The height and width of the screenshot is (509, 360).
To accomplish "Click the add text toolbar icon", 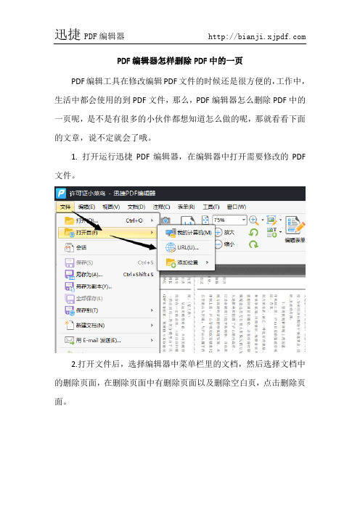I will tap(271, 232).
